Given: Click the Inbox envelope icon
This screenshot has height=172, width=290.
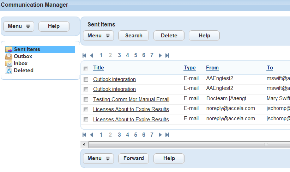Looking at the screenshot, I should click(9, 63).
